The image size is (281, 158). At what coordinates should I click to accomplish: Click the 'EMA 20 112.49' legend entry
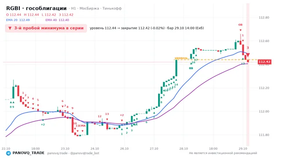[x=18, y=20]
